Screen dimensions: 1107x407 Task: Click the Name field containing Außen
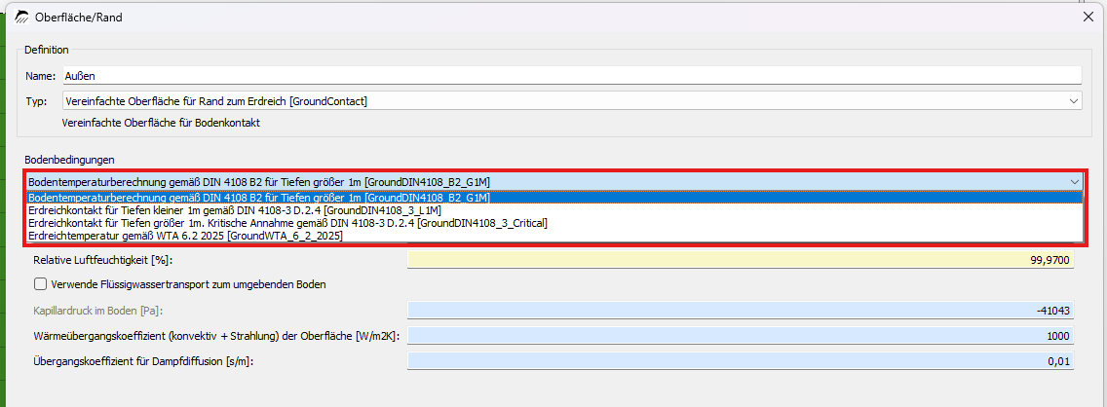[571, 76]
